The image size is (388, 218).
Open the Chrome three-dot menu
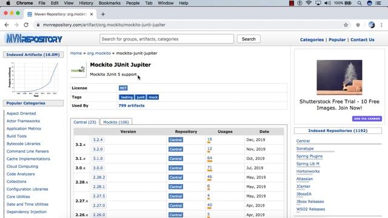pos(381,25)
